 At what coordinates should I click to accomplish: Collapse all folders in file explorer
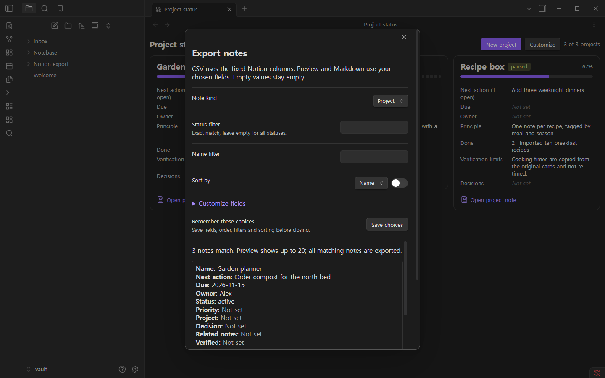click(x=108, y=26)
